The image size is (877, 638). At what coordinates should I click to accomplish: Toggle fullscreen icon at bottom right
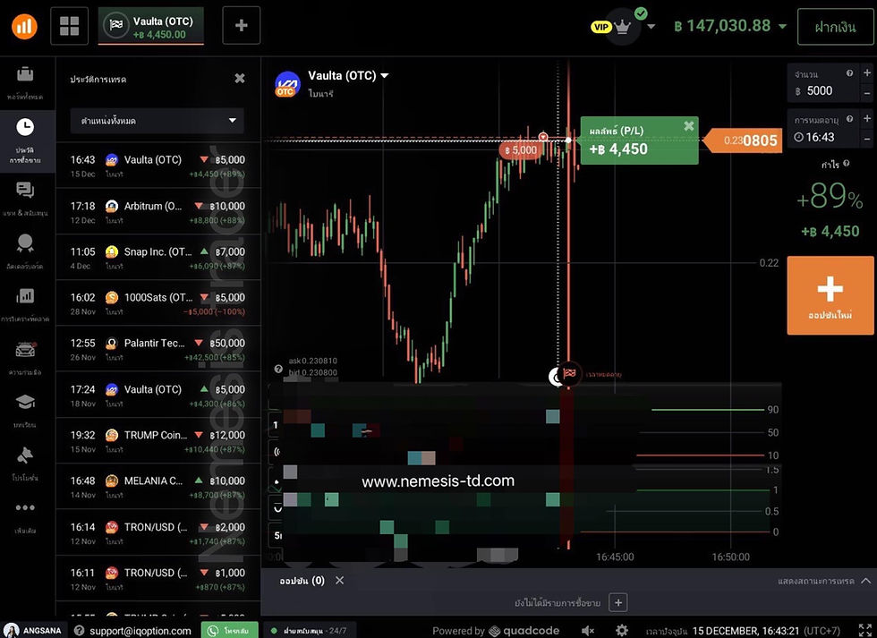pos(864,630)
